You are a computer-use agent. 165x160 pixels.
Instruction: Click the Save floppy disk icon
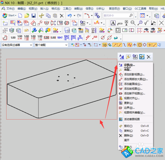point(33,16)
